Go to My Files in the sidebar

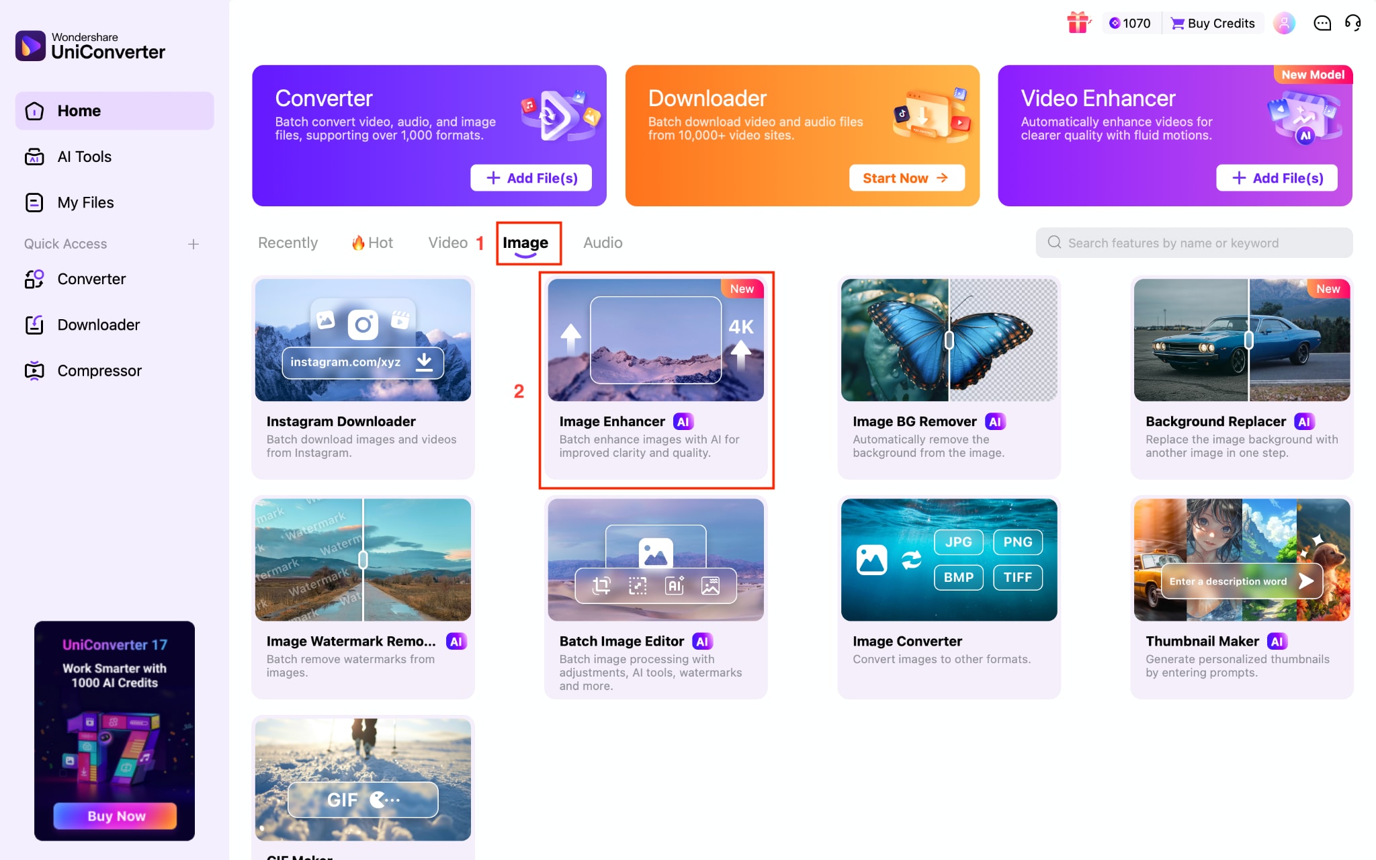[85, 202]
